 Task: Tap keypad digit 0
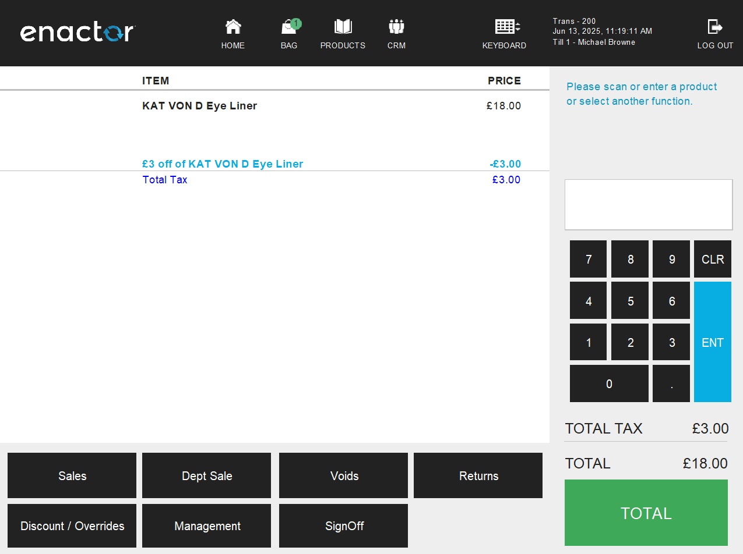coord(609,383)
